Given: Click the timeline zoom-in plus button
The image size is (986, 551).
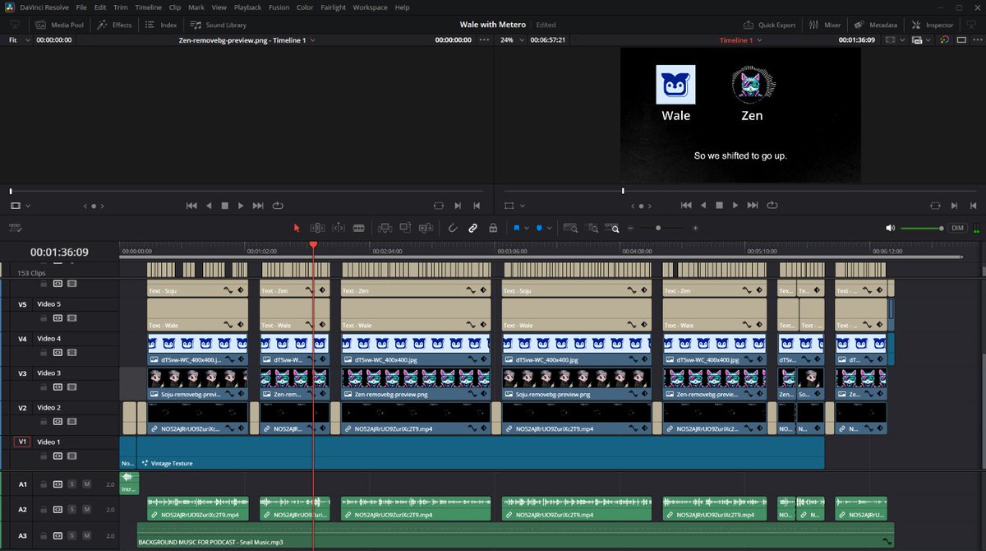Looking at the screenshot, I should point(695,228).
